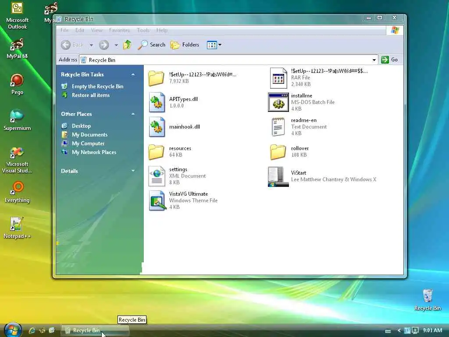The height and width of the screenshot is (337, 449).
Task: Select the readme-en text document icon
Action: pyautogui.click(x=278, y=127)
